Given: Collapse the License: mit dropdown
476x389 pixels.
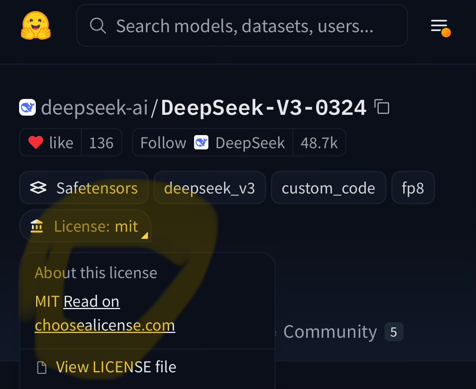Looking at the screenshot, I should [x=85, y=226].
